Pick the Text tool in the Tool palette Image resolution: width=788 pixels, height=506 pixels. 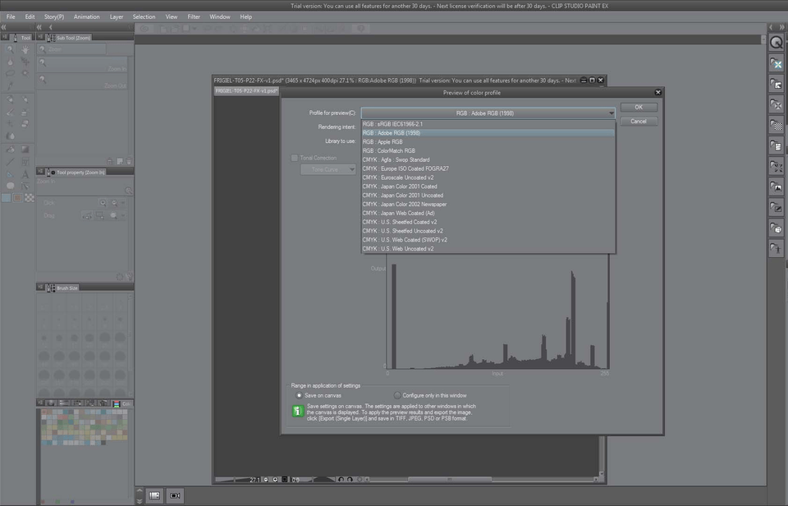click(x=25, y=174)
